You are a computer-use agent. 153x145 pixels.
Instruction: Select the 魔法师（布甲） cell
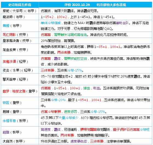click(x=20, y=17)
